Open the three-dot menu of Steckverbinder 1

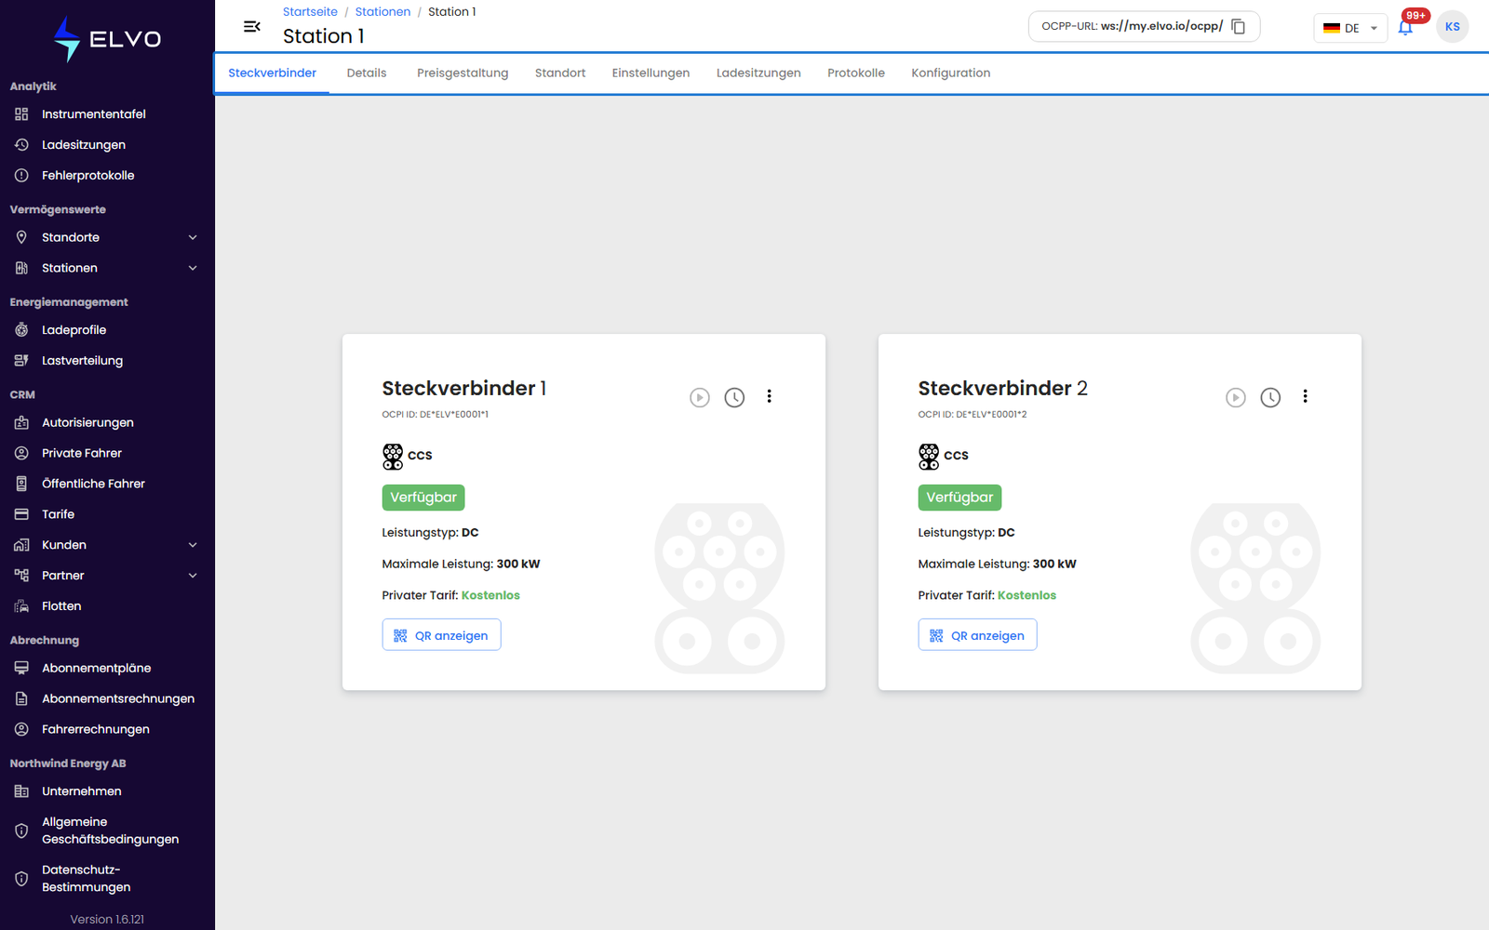pyautogui.click(x=769, y=396)
